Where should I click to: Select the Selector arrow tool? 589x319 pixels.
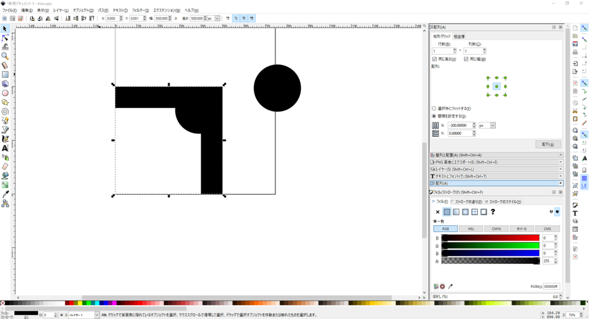coord(5,29)
